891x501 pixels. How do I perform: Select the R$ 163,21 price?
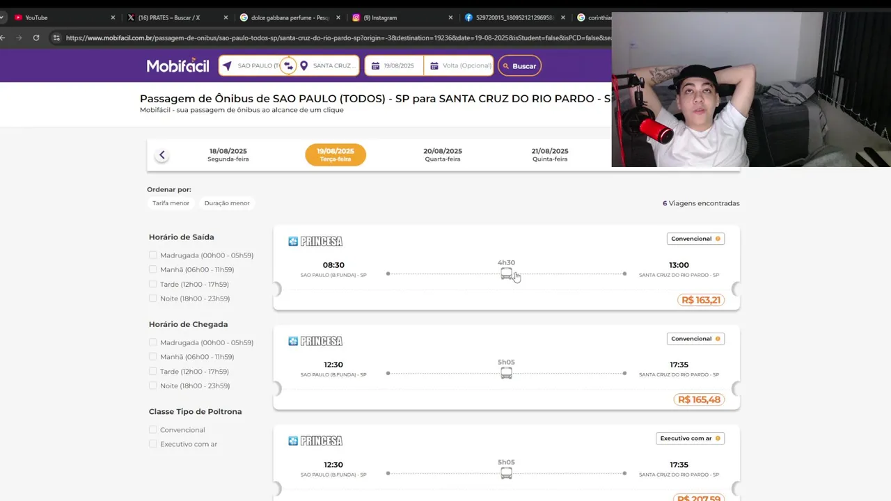[x=701, y=300]
